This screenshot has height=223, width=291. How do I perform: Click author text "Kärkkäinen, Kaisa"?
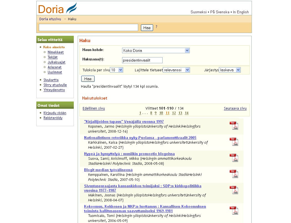coord(103,143)
